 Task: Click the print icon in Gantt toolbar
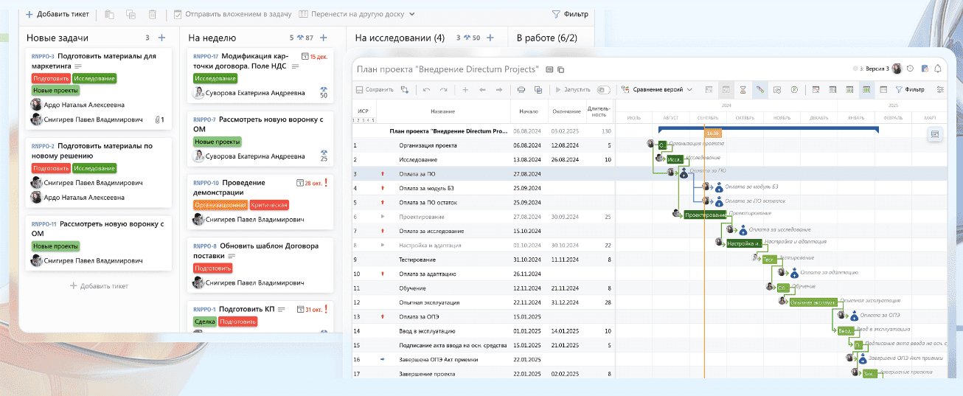521,90
